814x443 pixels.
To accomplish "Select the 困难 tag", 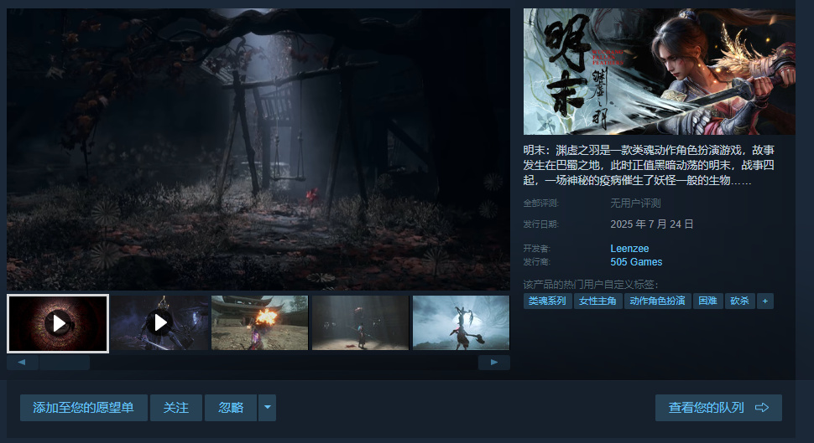I will [x=707, y=301].
